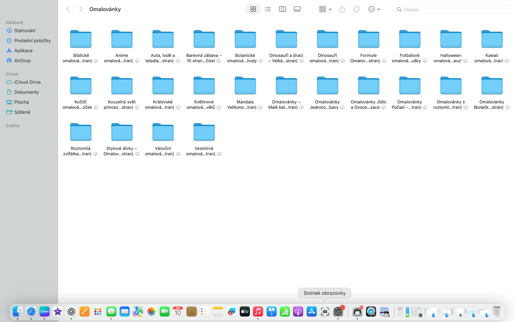Switch to list view
Viewport: 515px width, 322px height.
(268, 9)
